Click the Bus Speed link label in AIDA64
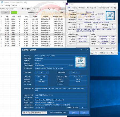The image size is (120, 117). click(27, 84)
